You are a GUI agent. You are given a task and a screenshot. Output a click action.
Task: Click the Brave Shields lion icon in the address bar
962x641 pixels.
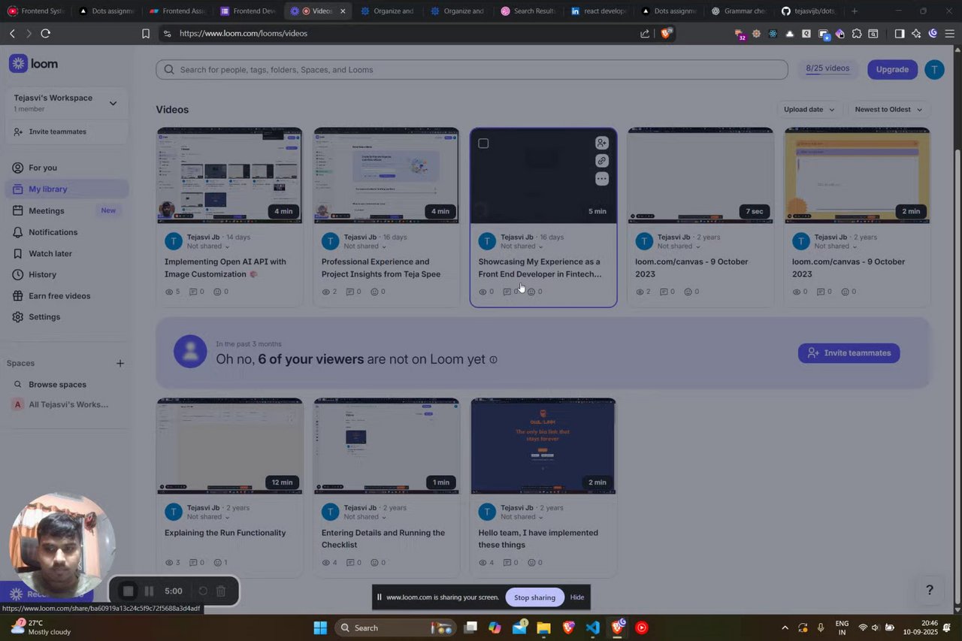tap(666, 33)
